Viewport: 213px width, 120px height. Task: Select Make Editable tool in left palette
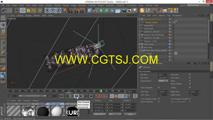[x=3, y=18]
